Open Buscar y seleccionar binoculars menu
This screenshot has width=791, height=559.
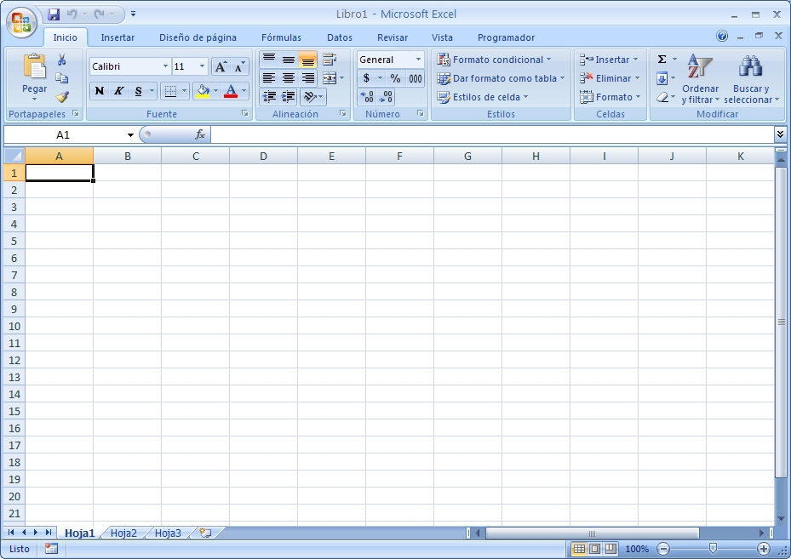tap(751, 79)
